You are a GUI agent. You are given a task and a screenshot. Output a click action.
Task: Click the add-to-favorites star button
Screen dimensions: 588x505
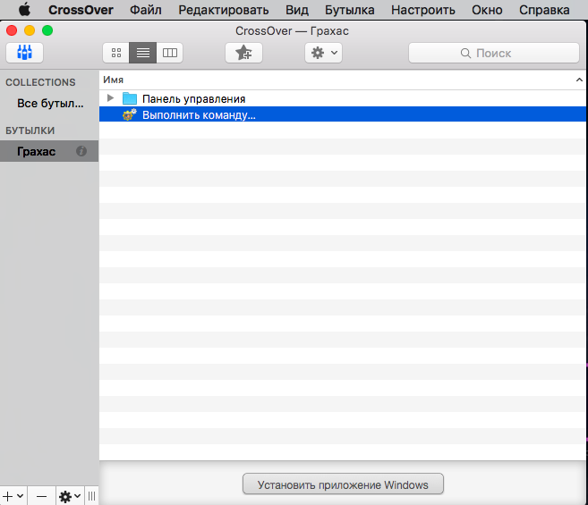[243, 53]
